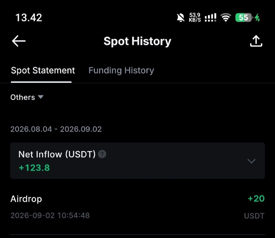
Task: Tap the 13.42 clock in status bar
Action: (29, 18)
